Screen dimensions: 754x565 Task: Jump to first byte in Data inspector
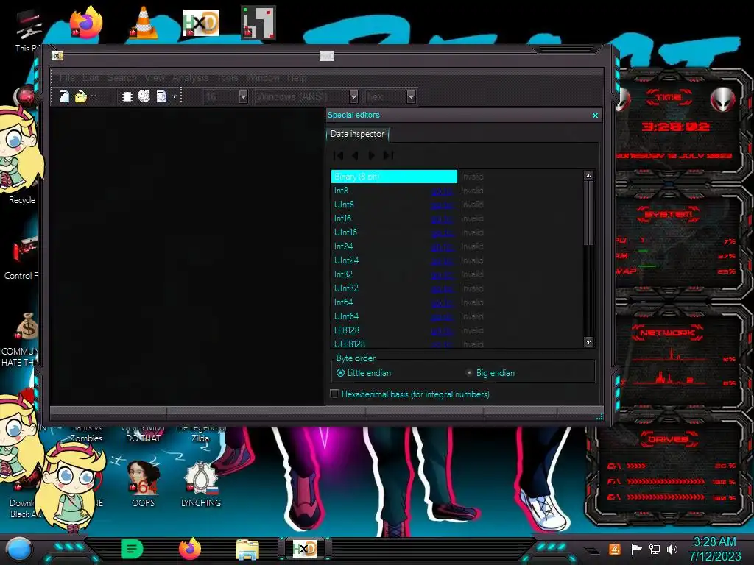(x=339, y=155)
